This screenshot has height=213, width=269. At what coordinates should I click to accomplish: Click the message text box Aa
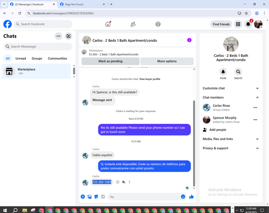144,197
